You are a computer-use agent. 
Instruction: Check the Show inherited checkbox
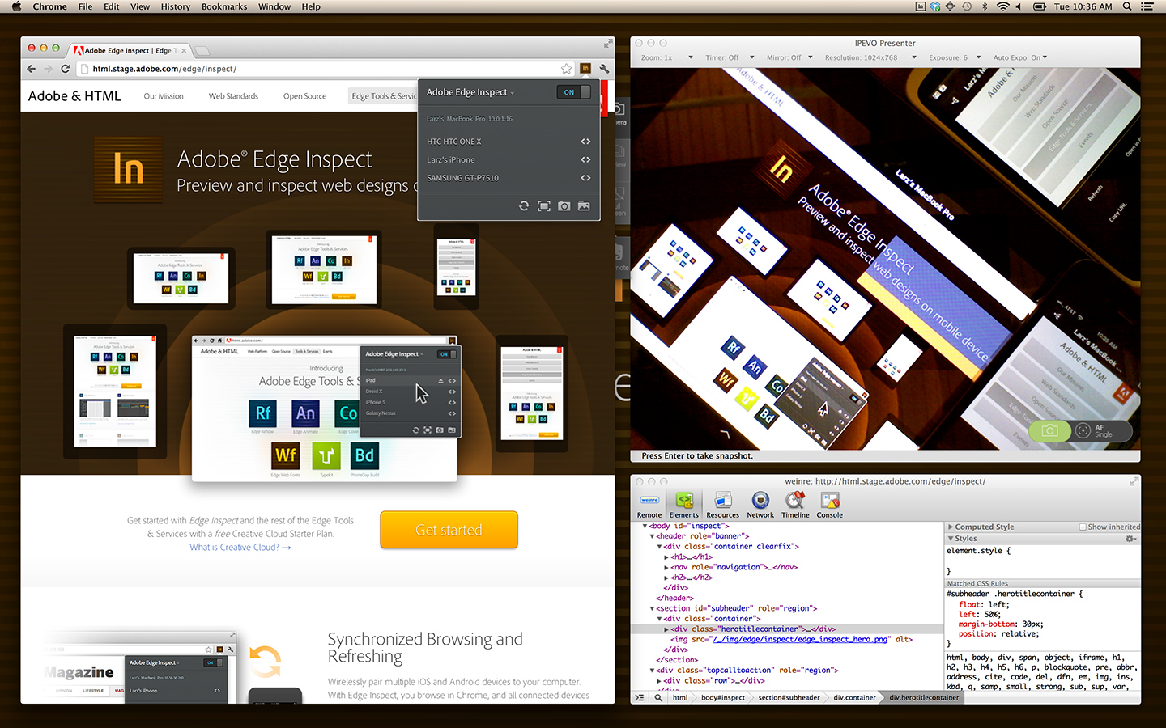pyautogui.click(x=1083, y=527)
